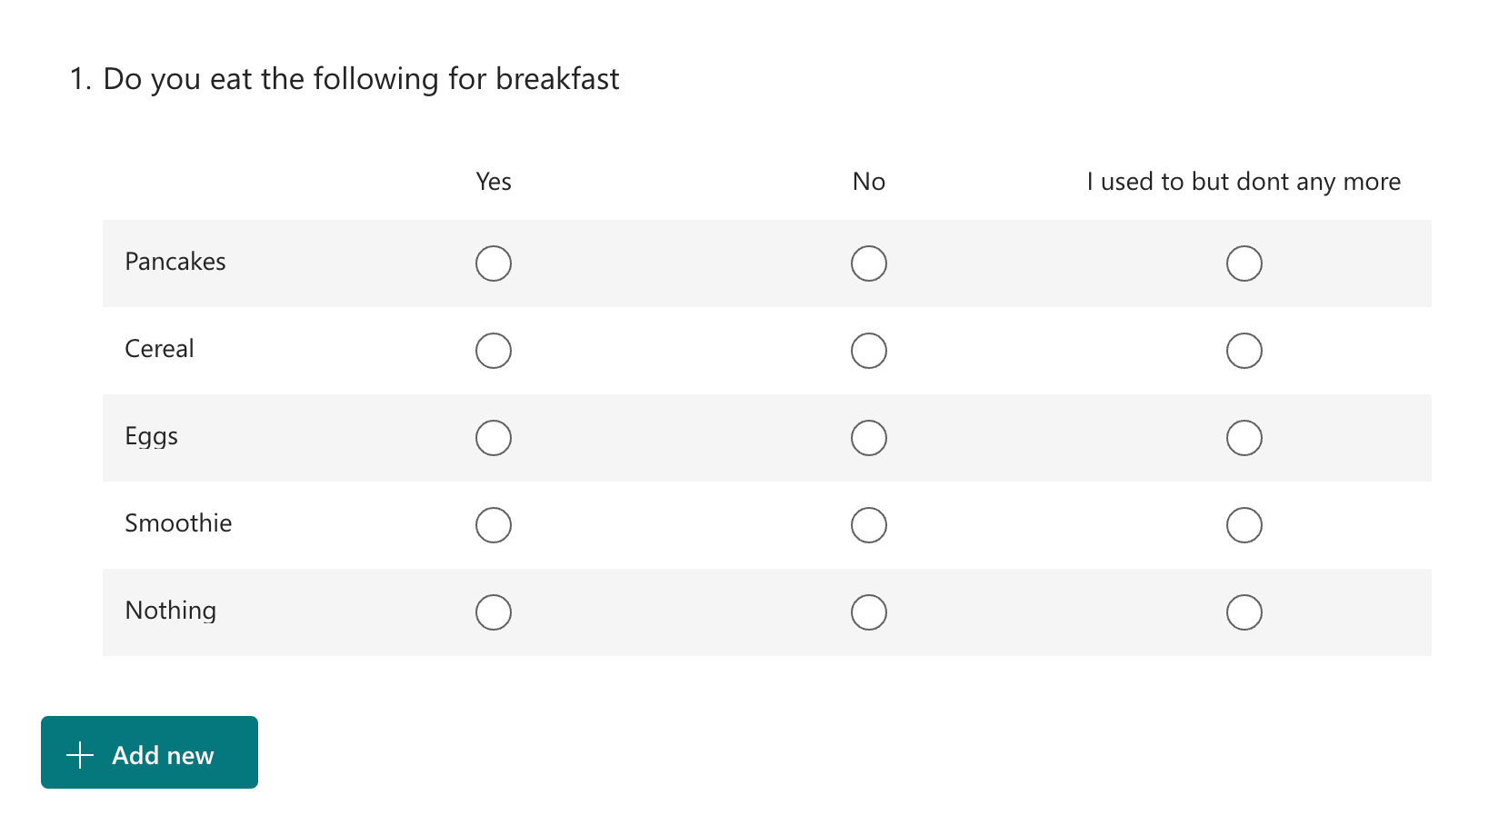Choose 'I used to but dont any more' for Nothing
This screenshot has width=1509, height=825.
1244,611
